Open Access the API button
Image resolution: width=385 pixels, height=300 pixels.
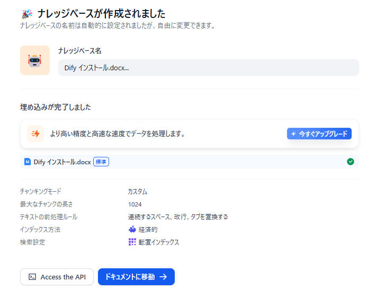[57, 277]
